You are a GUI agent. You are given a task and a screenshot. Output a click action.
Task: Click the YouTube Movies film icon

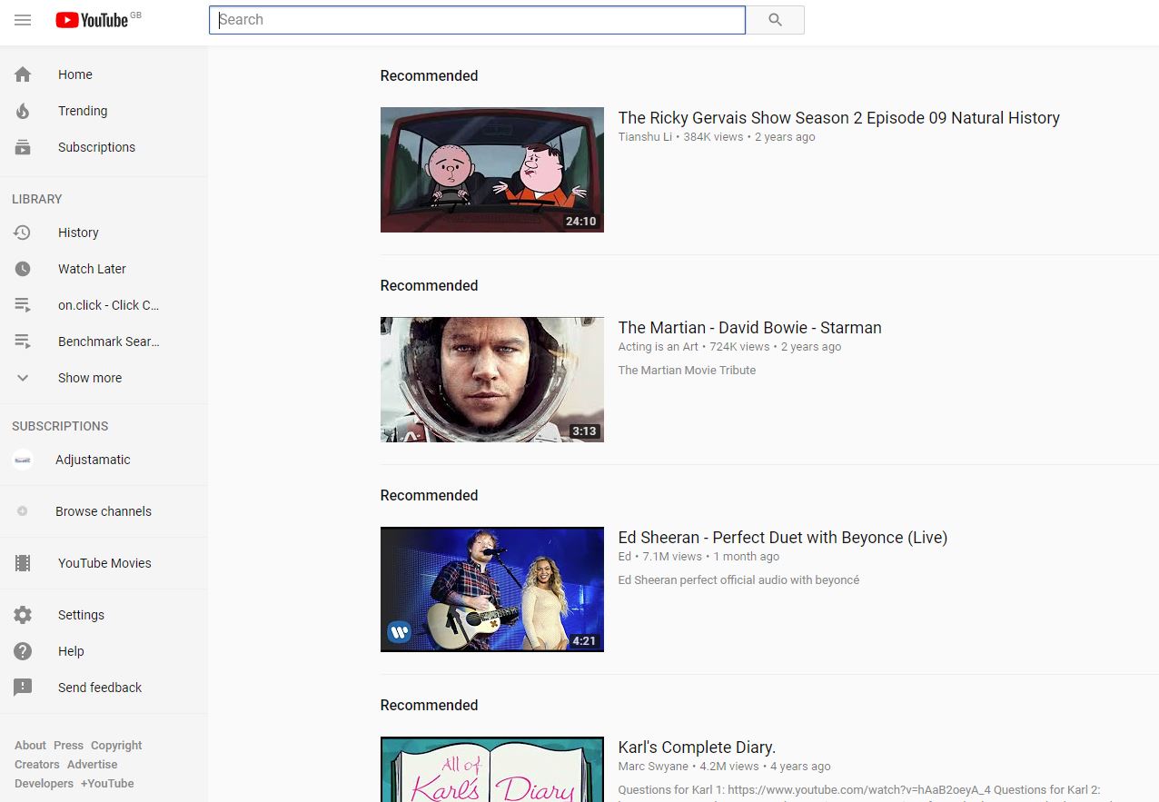coord(23,563)
